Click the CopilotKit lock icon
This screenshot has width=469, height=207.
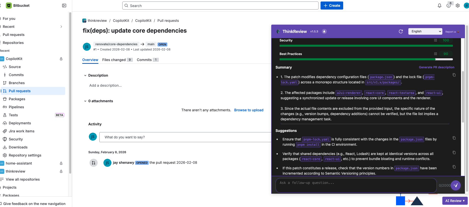[x=61, y=59]
